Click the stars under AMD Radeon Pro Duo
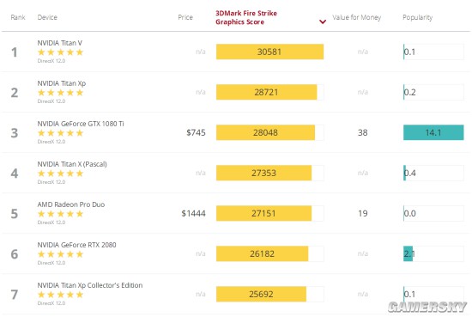 [x=60, y=214]
